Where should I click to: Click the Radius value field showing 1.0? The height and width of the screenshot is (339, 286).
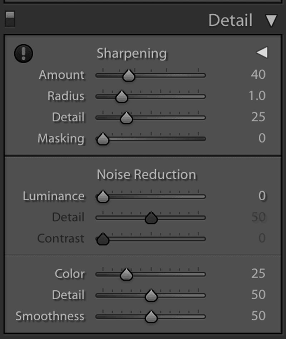coord(257,96)
